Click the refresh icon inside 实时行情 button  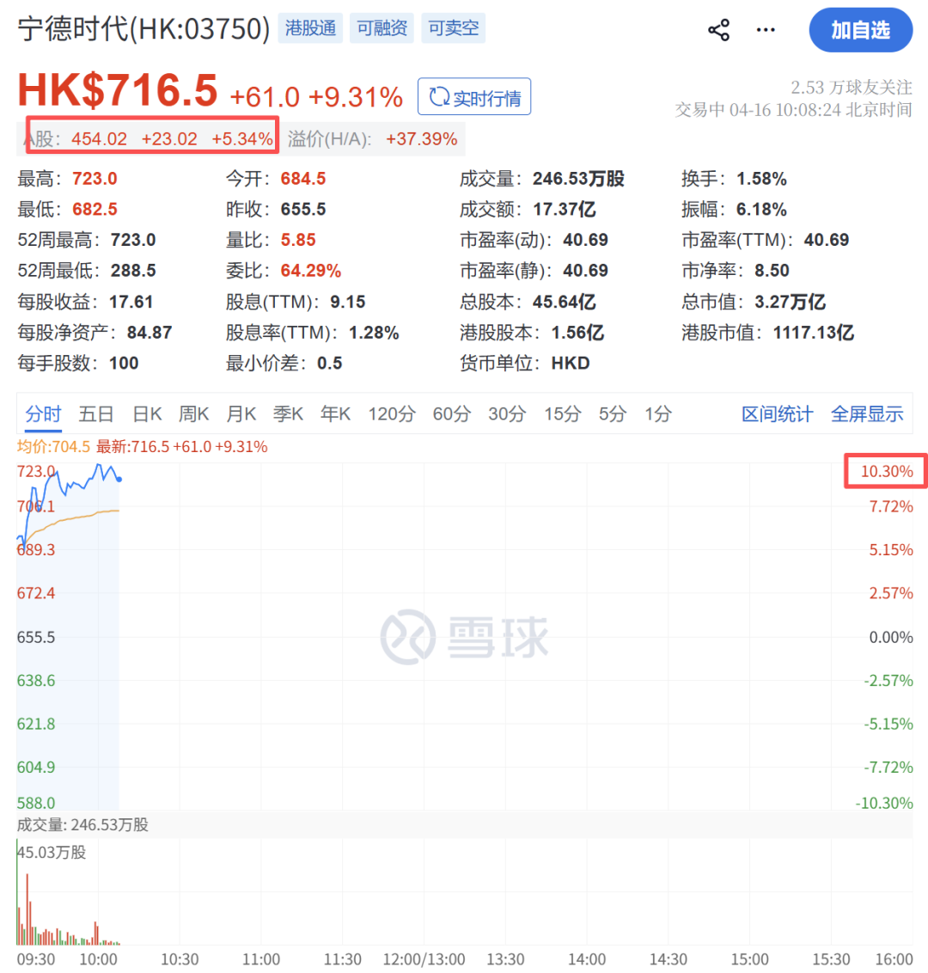pos(441,96)
